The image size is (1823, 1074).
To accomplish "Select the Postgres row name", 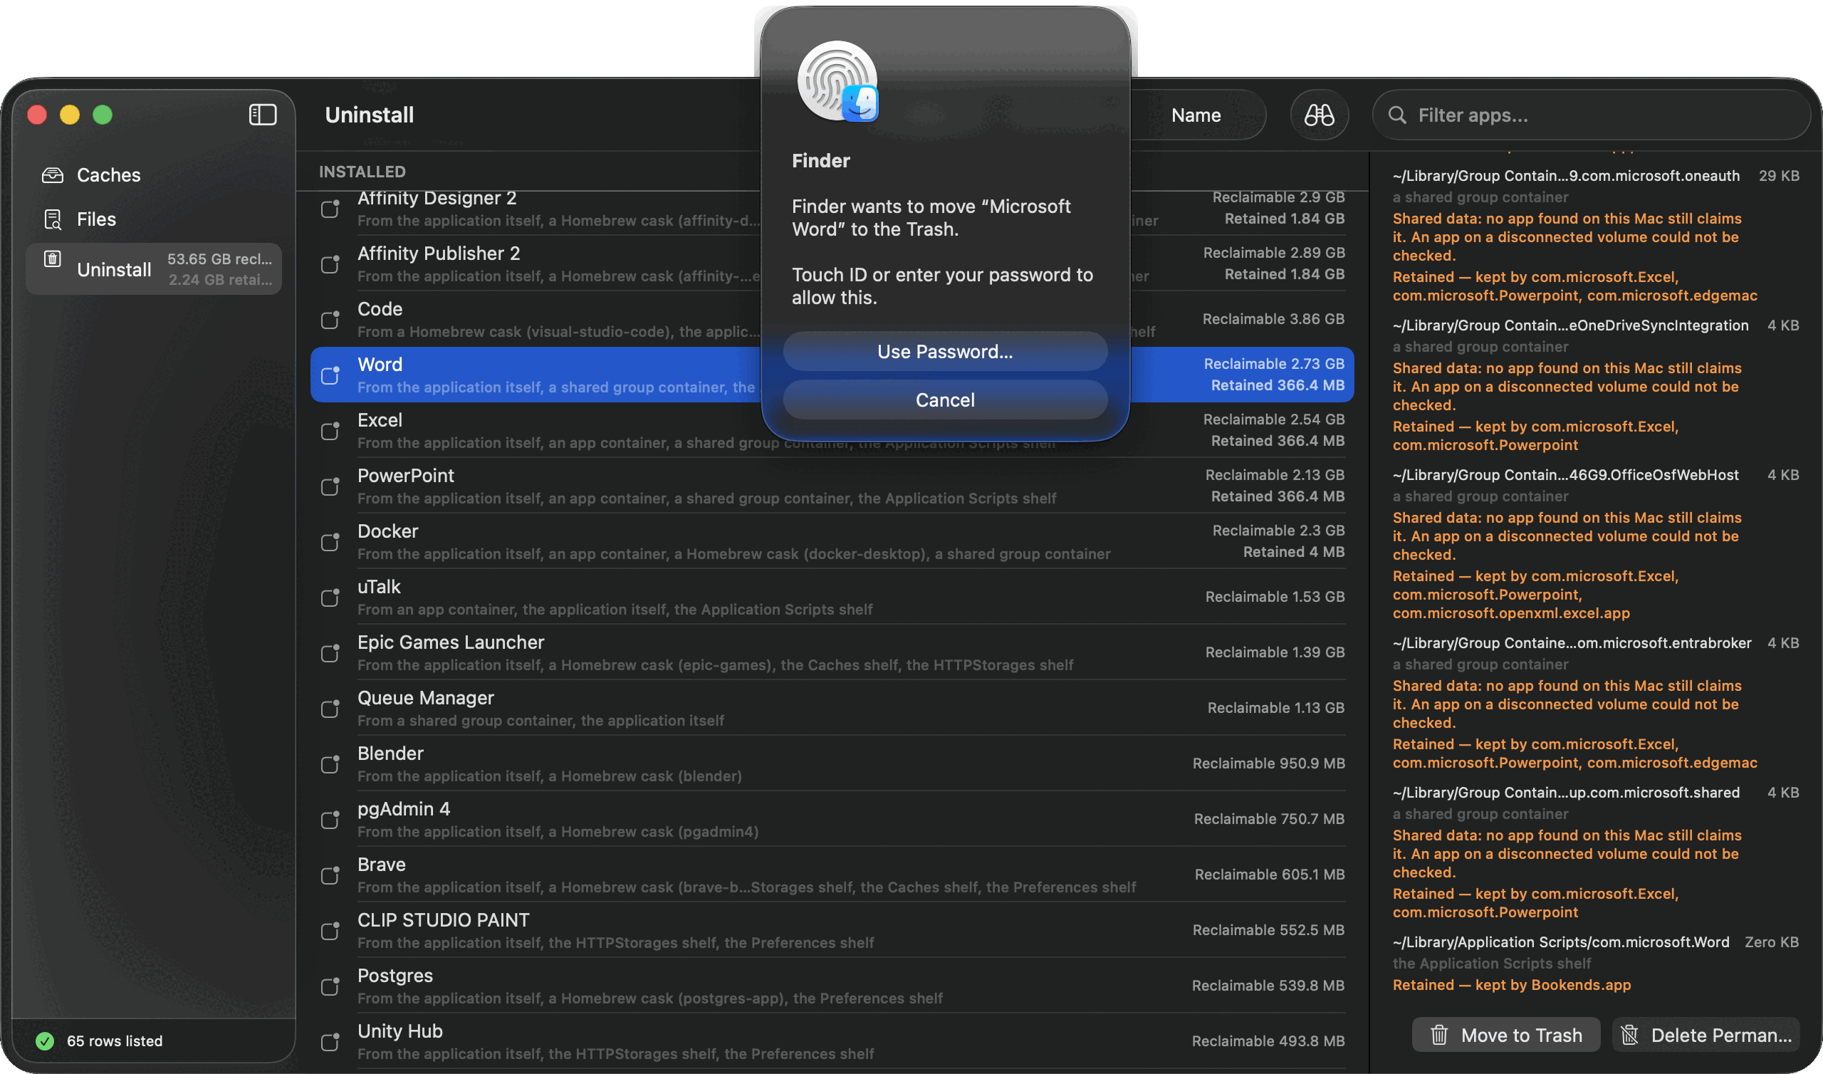I will [395, 976].
